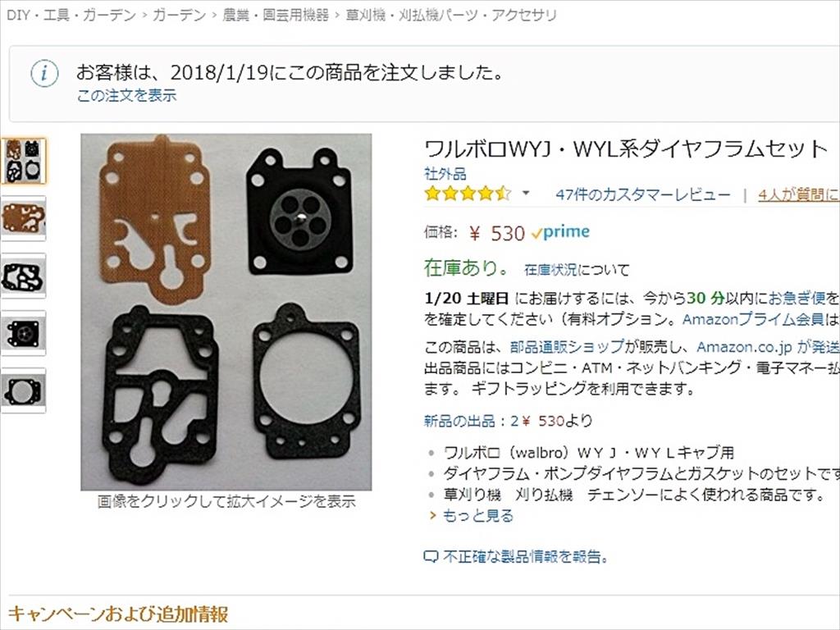
Task: Select the brown diaphragm thumbnail
Action: [x=23, y=218]
